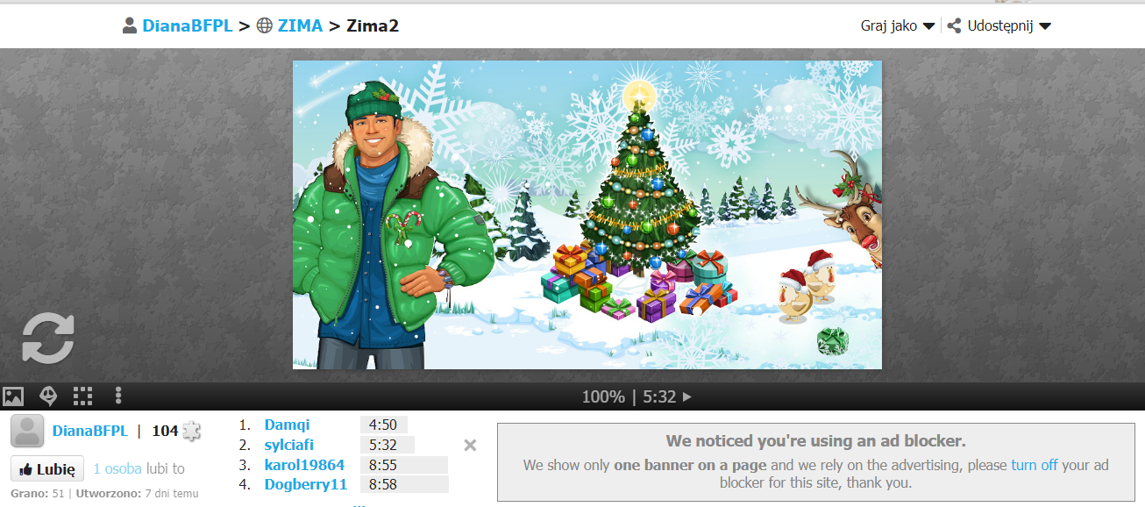
Task: Arrange pieces using the grid icon
Action: click(x=82, y=396)
